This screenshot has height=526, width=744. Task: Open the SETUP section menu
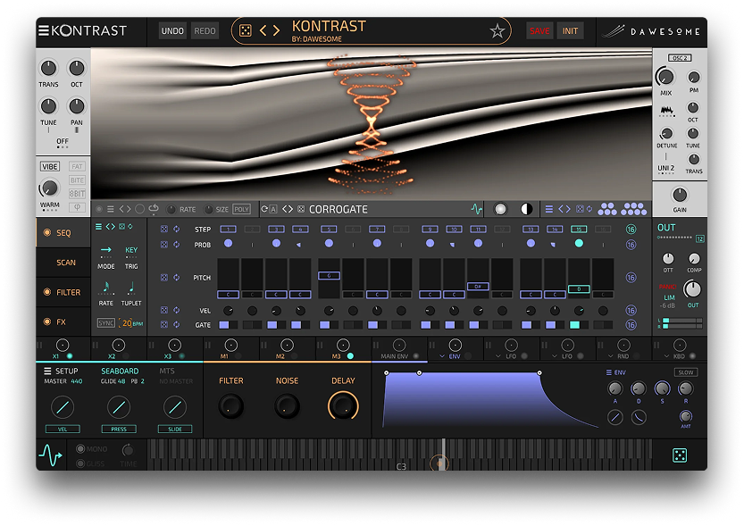coord(49,371)
